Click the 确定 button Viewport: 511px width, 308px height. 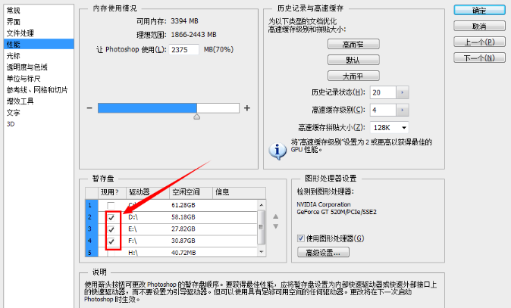479,11
